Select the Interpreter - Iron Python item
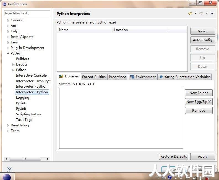The width and height of the screenshot is (219, 180). coord(33,81)
